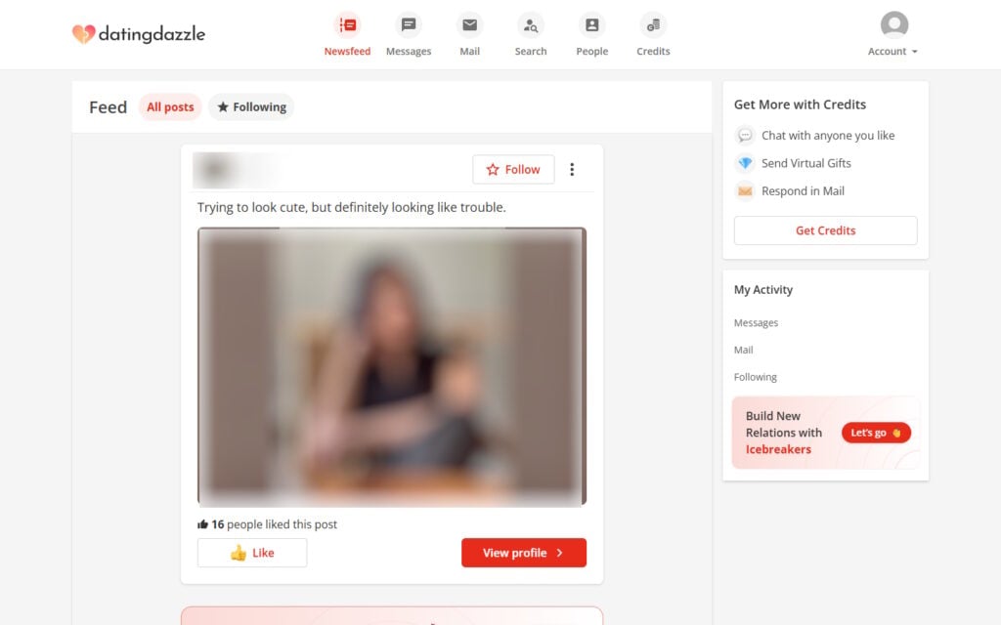This screenshot has height=625, width=1001.
Task: Open Following under My Activity
Action: 756,377
